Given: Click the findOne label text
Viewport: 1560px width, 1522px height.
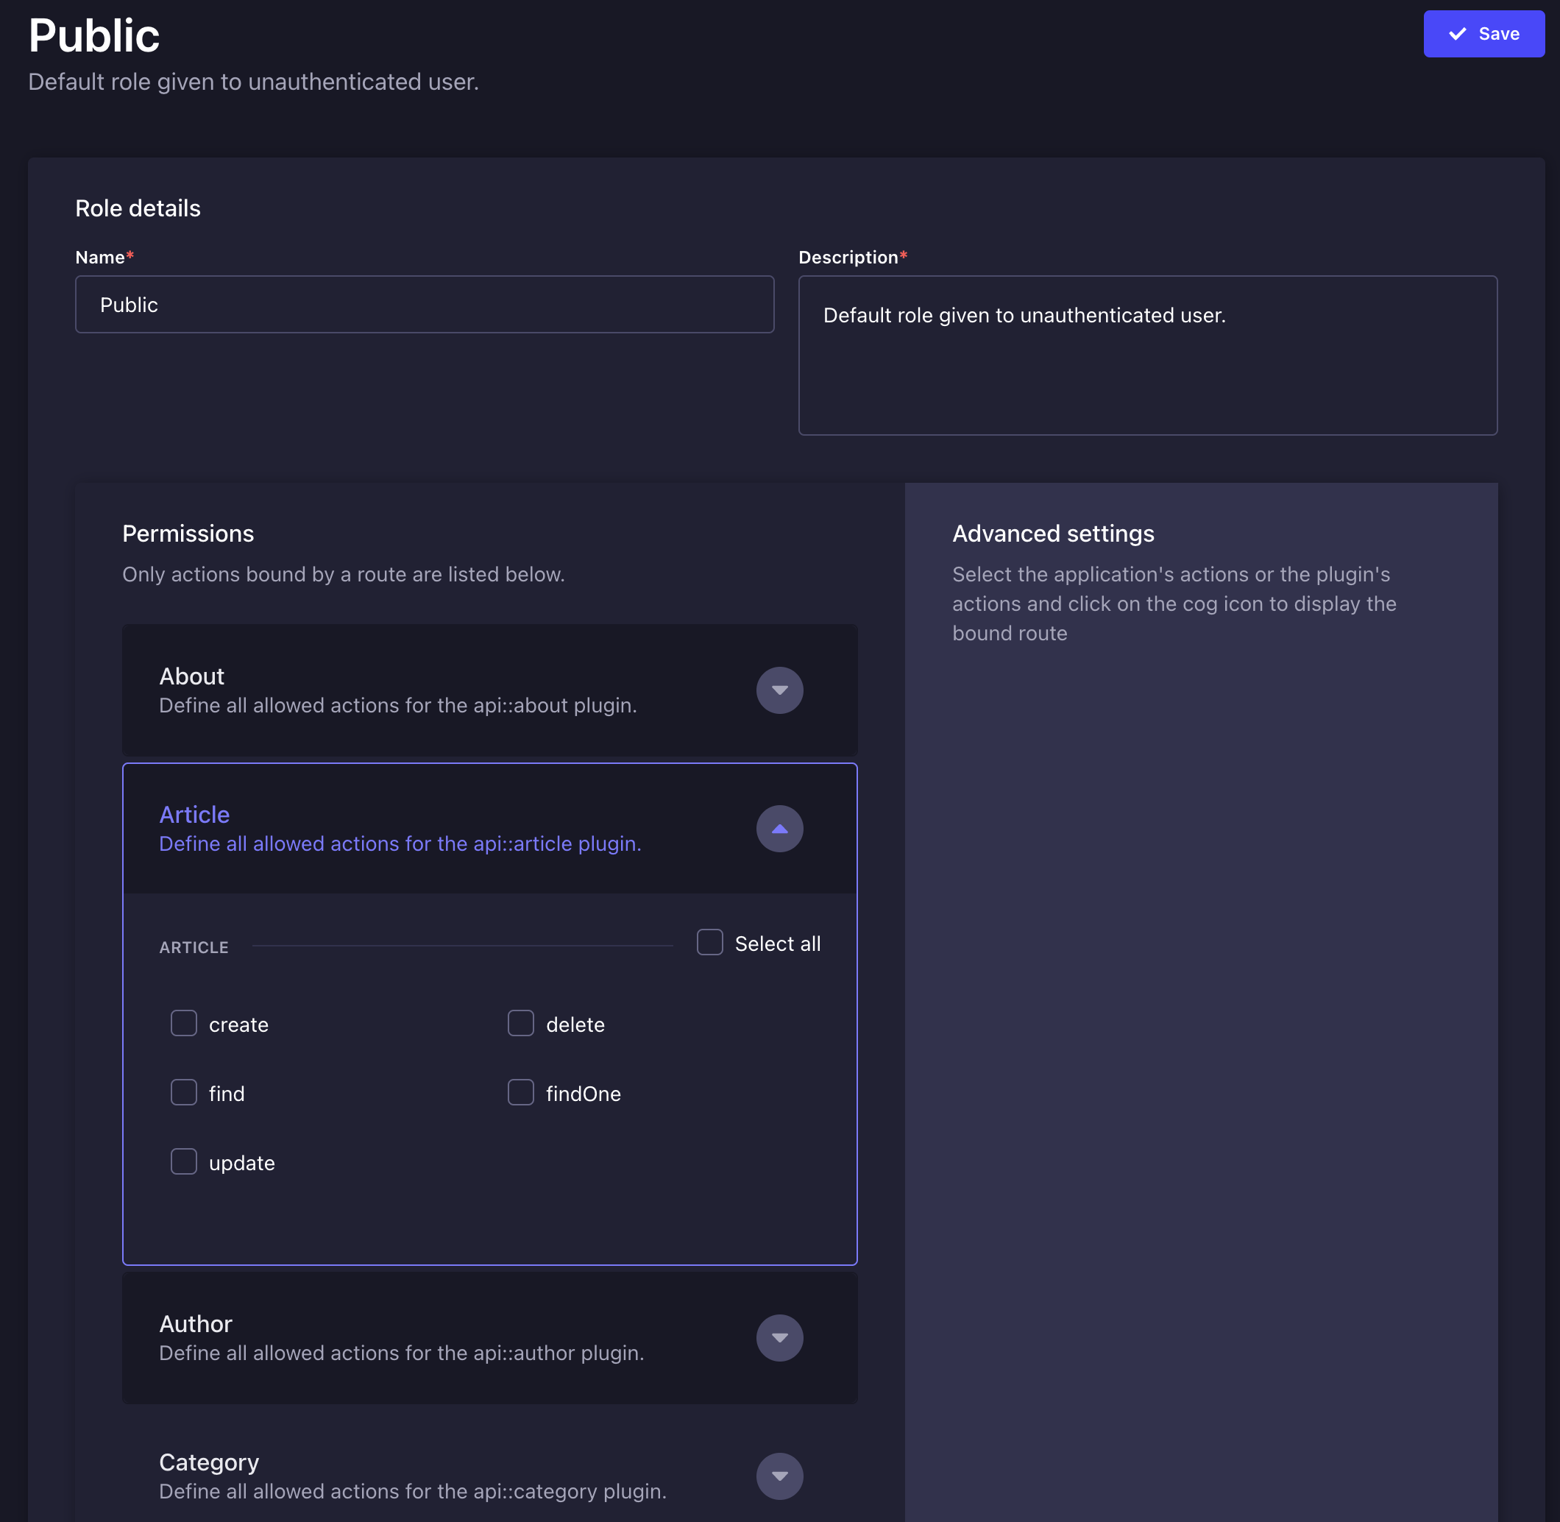Looking at the screenshot, I should [x=584, y=1094].
